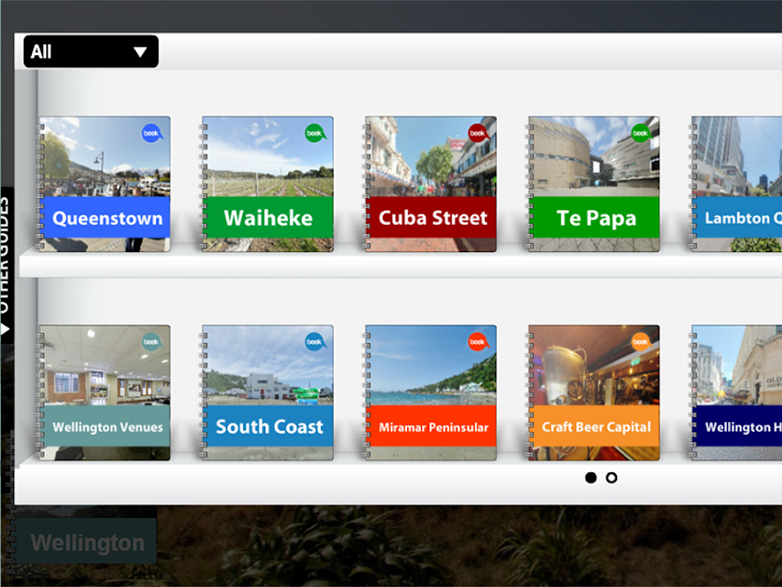Open the Queenstown guide book
This screenshot has width=782, height=587.
tap(105, 184)
